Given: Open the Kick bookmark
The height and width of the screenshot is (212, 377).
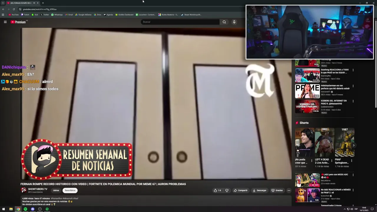Looking at the screenshot, I should (x=35, y=15).
